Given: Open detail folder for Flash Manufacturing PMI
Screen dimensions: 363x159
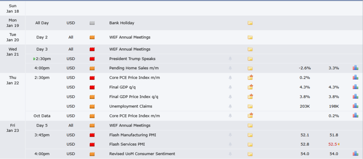Looking at the screenshot, I should 250,135.
